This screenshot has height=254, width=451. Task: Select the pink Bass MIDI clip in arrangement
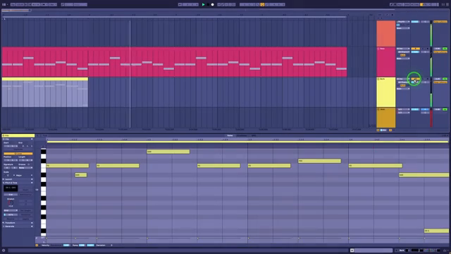point(174,62)
